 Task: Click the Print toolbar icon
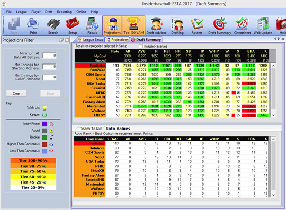click(x=33, y=25)
